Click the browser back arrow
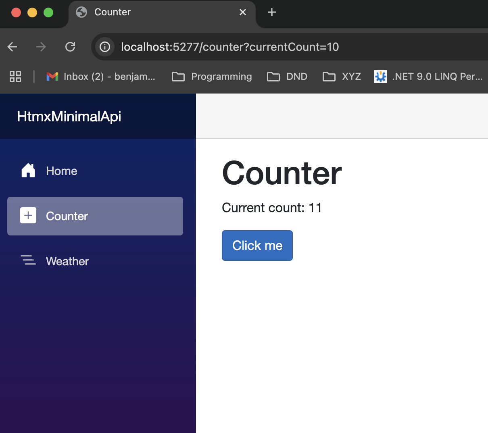Image resolution: width=488 pixels, height=433 pixels. [x=13, y=47]
